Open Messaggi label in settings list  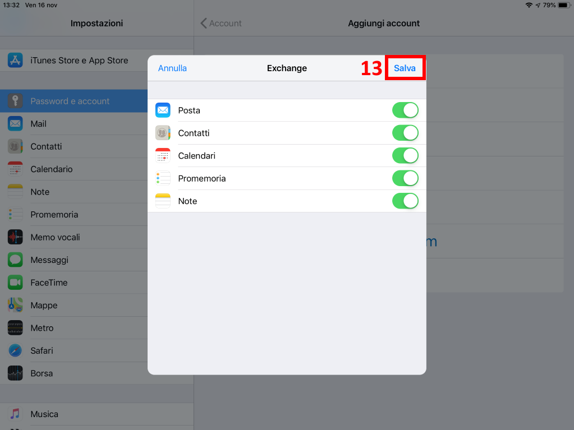(49, 260)
